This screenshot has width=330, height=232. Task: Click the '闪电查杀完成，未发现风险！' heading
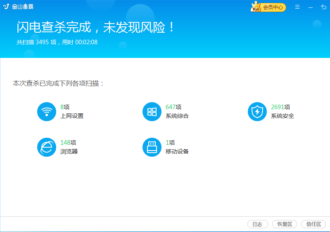coord(95,27)
